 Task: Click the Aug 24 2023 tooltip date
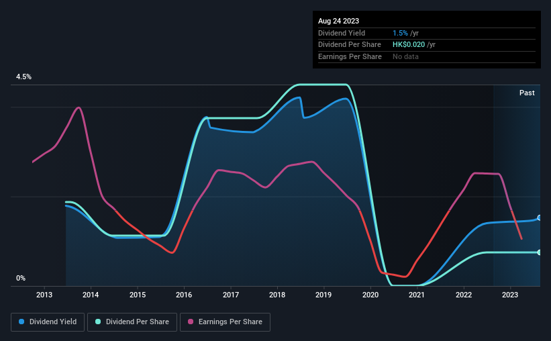[x=338, y=21]
